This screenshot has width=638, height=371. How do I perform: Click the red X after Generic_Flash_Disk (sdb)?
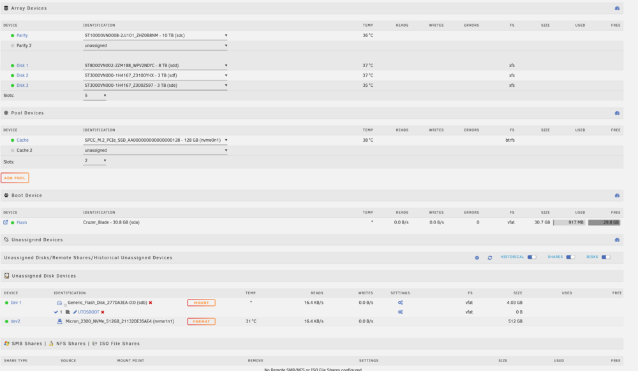tap(151, 303)
